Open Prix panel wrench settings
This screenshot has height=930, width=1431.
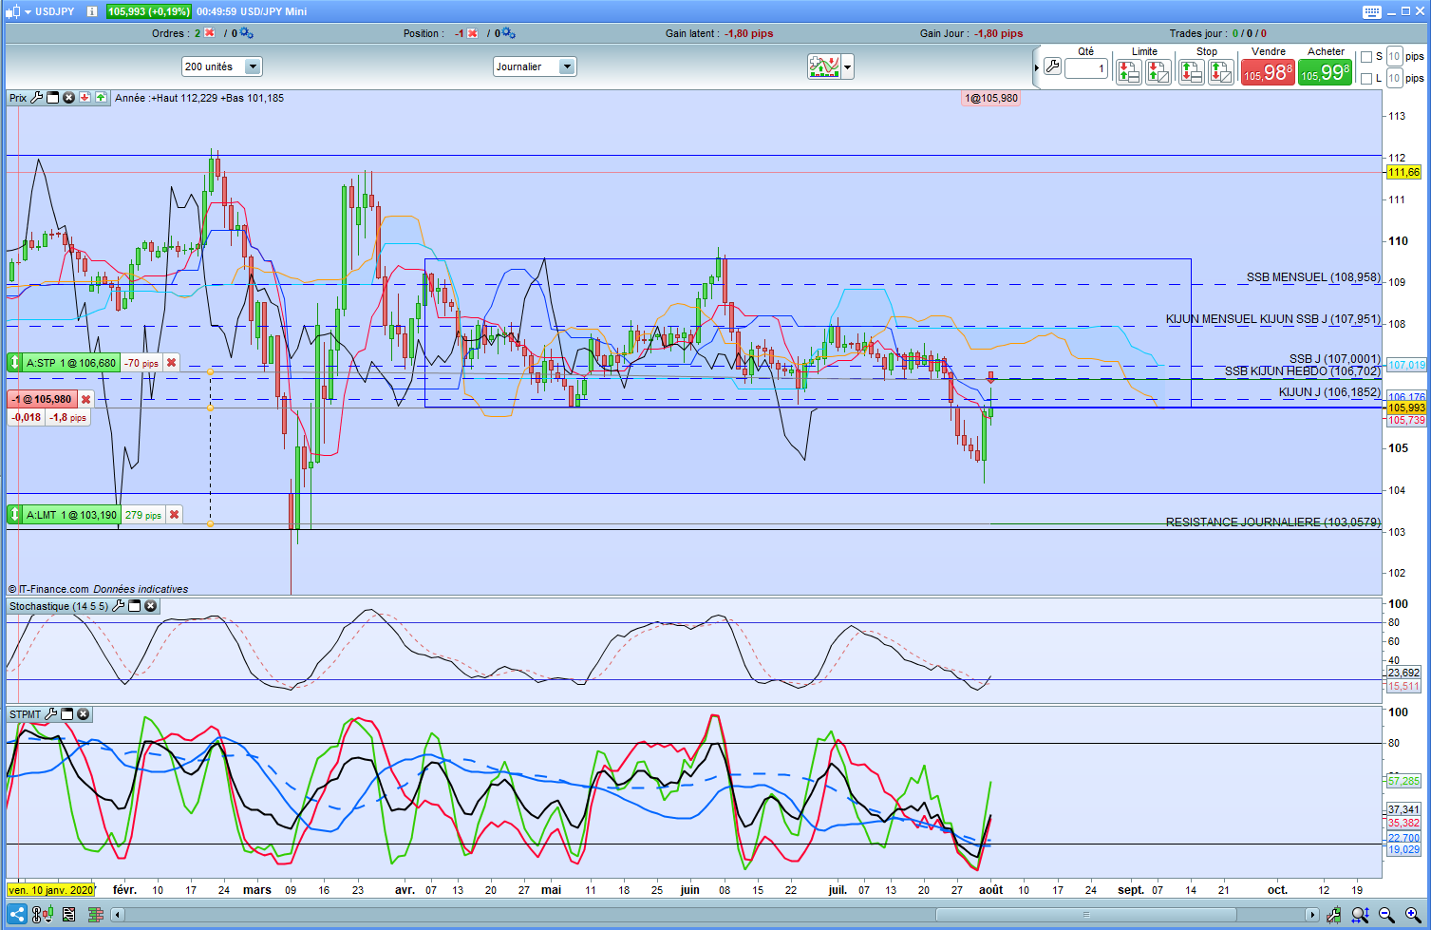click(37, 98)
